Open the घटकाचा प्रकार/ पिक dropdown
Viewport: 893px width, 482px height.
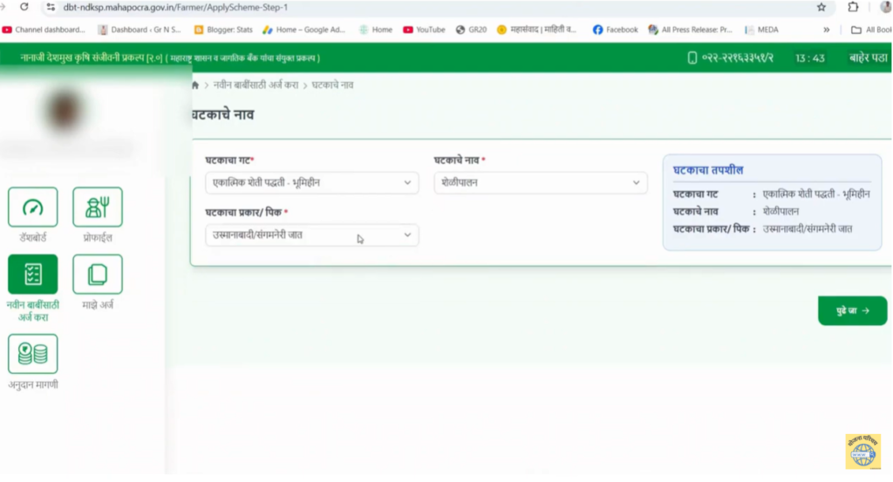click(x=311, y=235)
